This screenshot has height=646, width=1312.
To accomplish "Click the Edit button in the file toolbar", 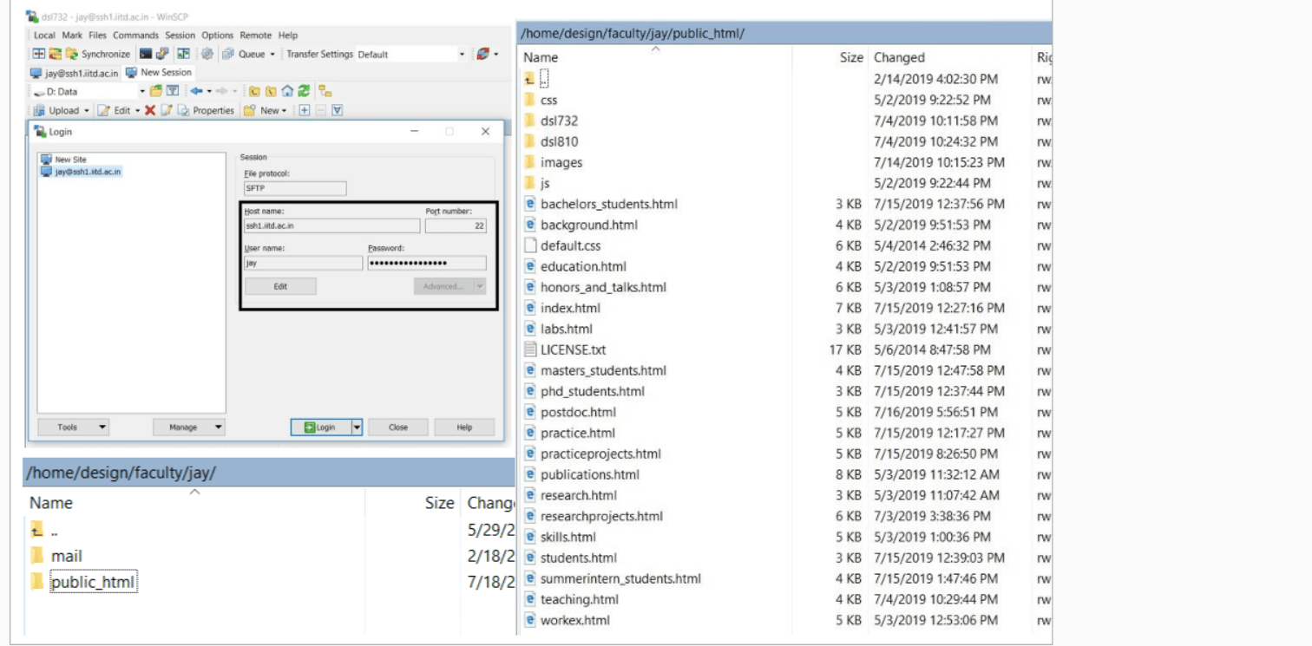I will (114, 111).
